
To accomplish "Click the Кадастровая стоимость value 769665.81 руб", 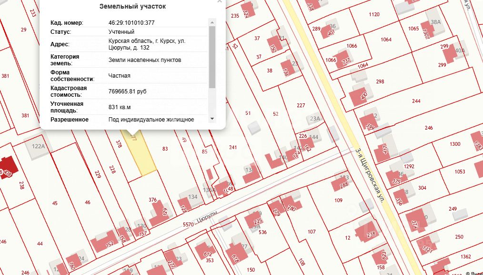I will click(x=128, y=91).
